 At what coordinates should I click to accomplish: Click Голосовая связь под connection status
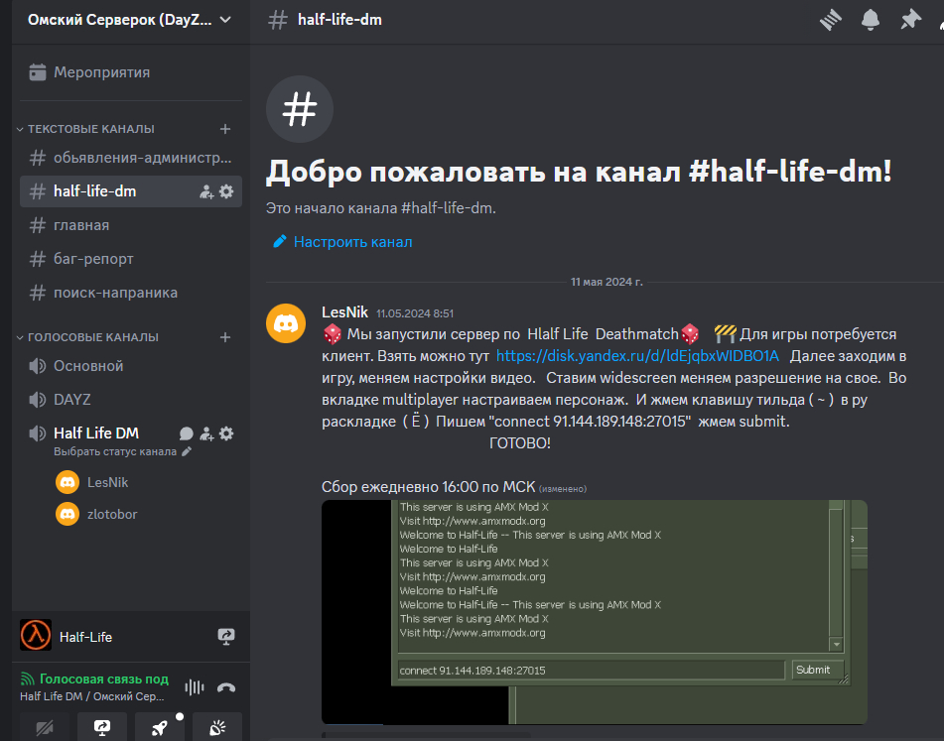point(103,679)
